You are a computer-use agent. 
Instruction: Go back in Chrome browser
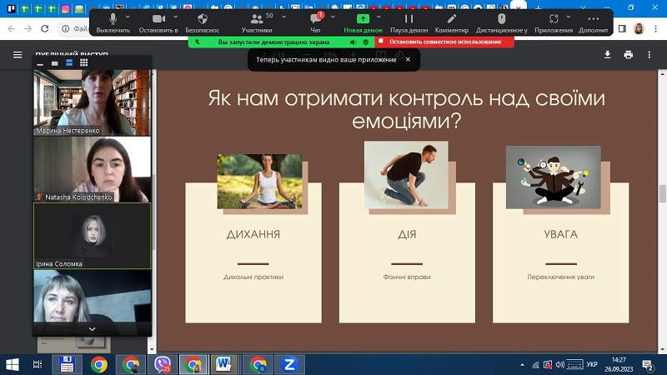click(12, 28)
